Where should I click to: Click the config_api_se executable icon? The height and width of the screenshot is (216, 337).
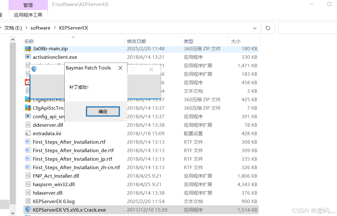point(28,116)
